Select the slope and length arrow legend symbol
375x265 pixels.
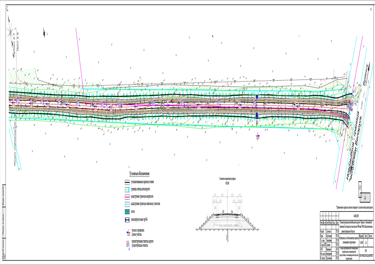tap(128, 233)
